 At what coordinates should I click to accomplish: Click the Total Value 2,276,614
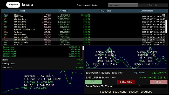(x=79, y=68)
